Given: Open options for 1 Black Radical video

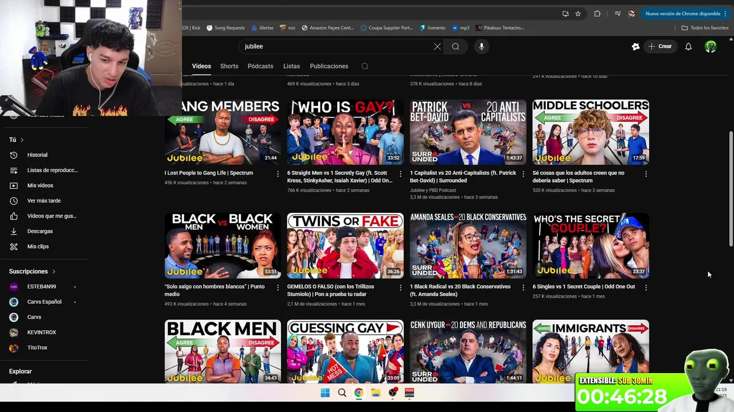Looking at the screenshot, I should (x=523, y=287).
